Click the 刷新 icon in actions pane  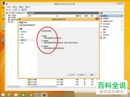click(101, 32)
